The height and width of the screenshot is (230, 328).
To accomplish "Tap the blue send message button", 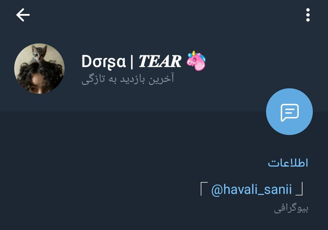I will pyautogui.click(x=289, y=112).
